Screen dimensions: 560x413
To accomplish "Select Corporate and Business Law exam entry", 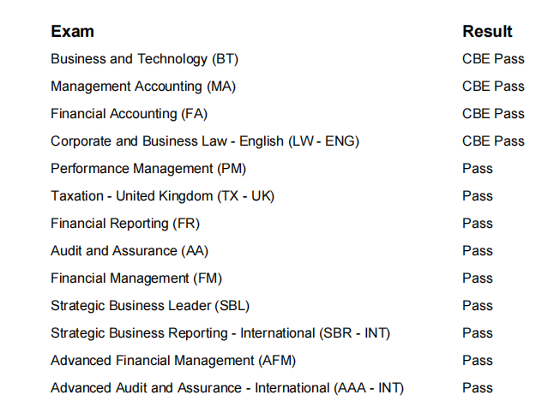I will 204,141.
